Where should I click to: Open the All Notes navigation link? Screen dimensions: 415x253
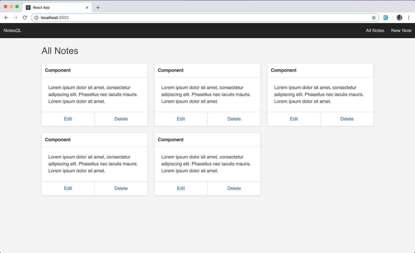click(x=375, y=30)
